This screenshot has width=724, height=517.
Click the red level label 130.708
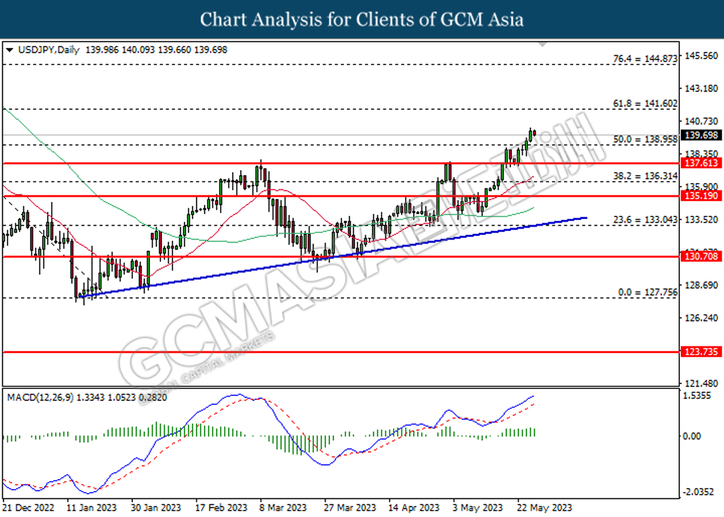702,256
